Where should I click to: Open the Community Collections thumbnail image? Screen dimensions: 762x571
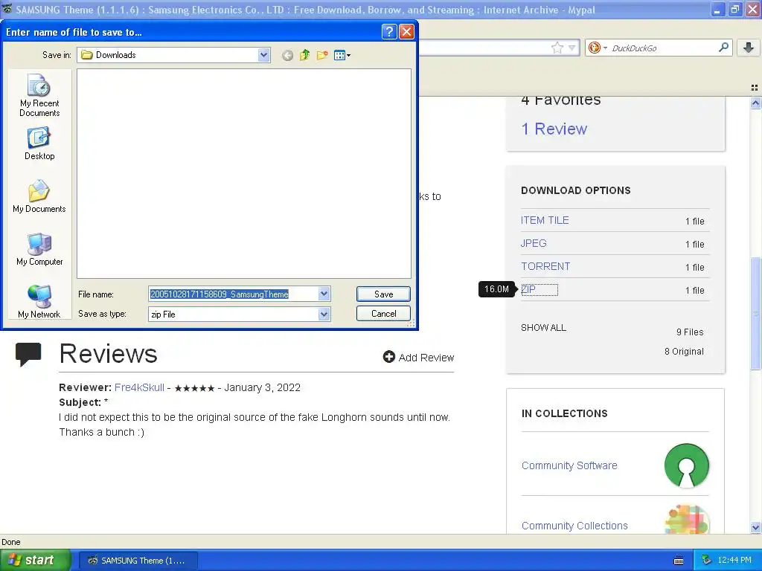pos(686,520)
